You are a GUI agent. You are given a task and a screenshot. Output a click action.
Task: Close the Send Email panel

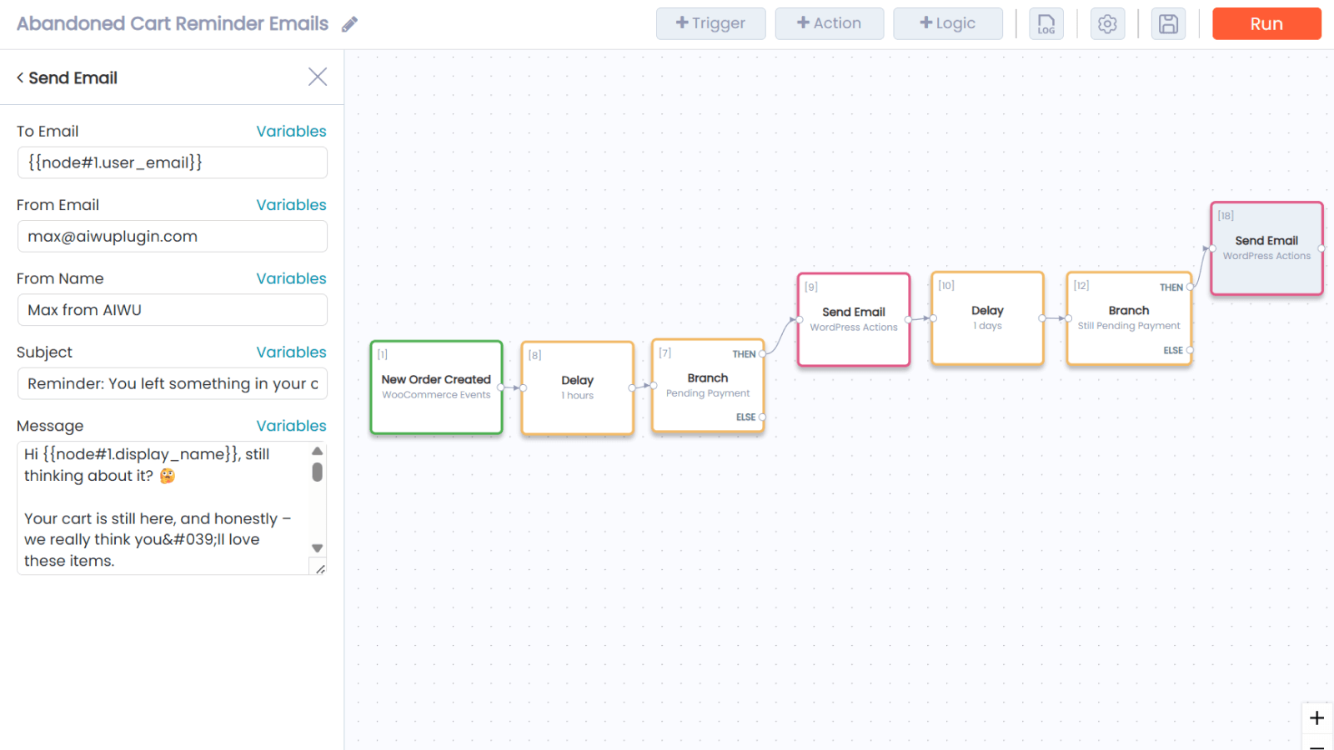tap(318, 77)
